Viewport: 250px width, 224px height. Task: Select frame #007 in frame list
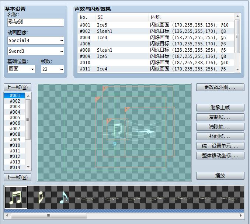14,128
